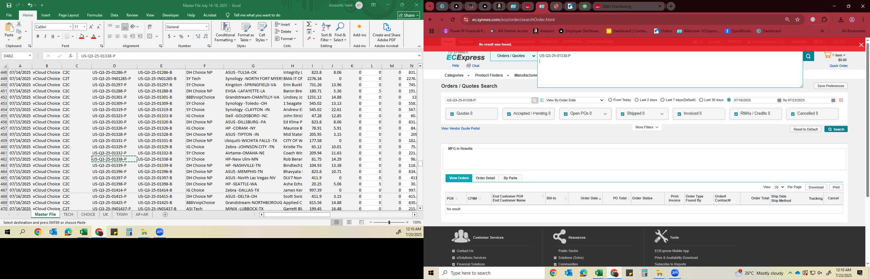Switch to the TECH sheet tab
The image size is (870, 279).
click(68, 215)
